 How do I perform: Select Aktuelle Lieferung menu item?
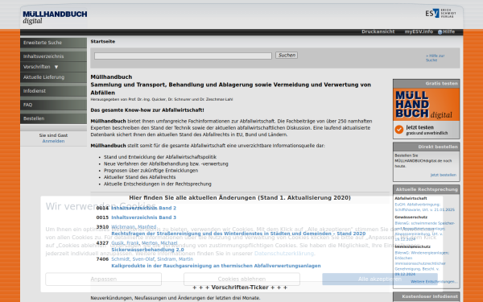click(x=53, y=77)
